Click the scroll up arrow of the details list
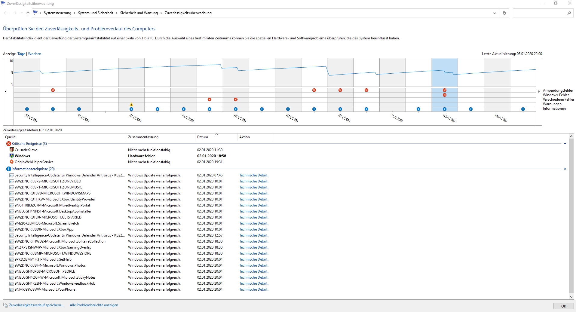The image size is (576, 312). [571, 136]
